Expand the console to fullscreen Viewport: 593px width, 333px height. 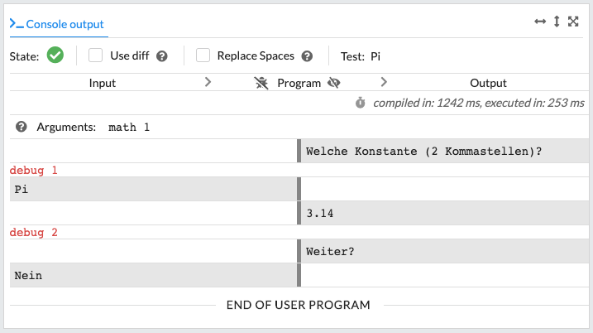click(x=573, y=22)
